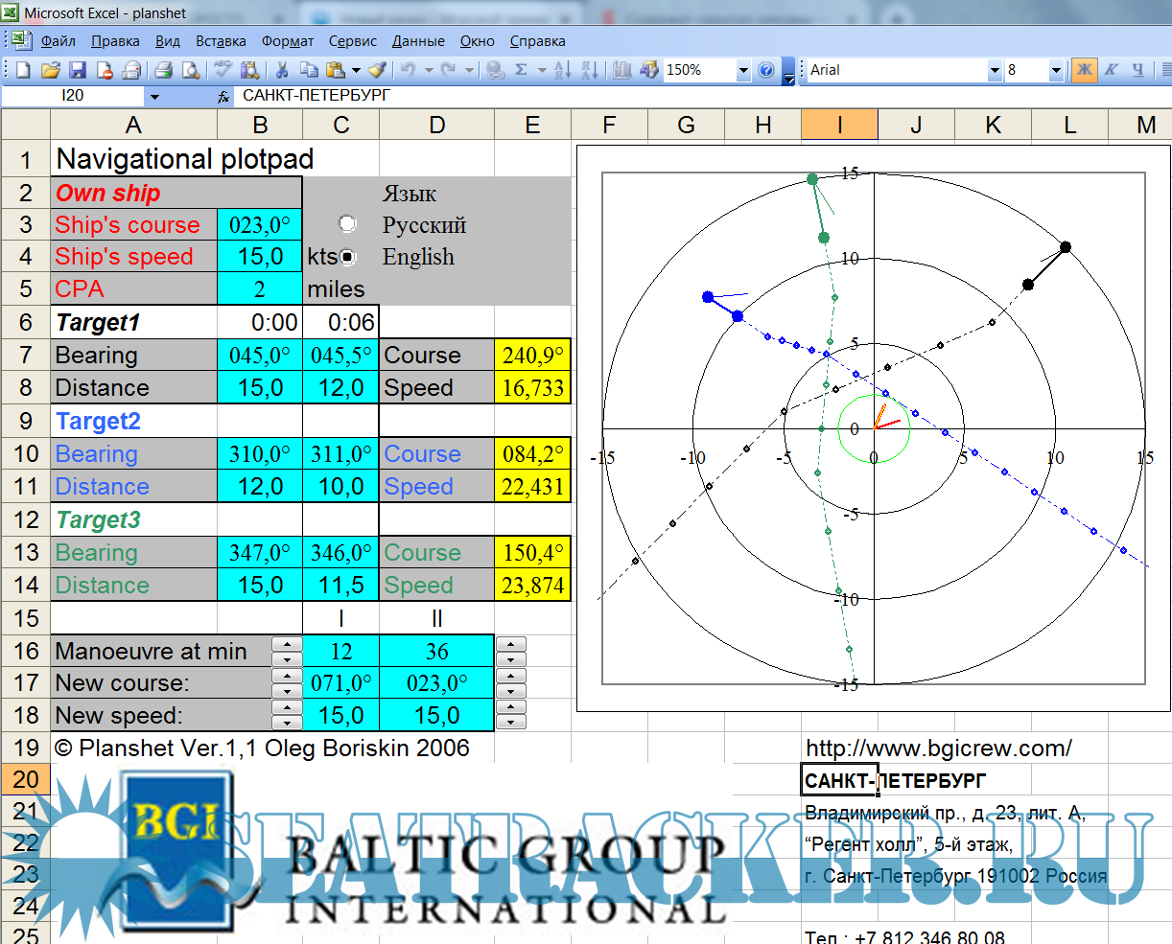
Task: Select the English language radio button
Action: 347,257
